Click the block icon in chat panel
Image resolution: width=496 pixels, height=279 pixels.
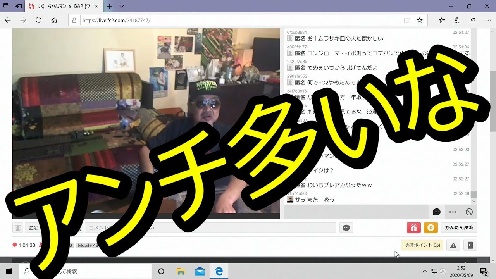point(469,212)
